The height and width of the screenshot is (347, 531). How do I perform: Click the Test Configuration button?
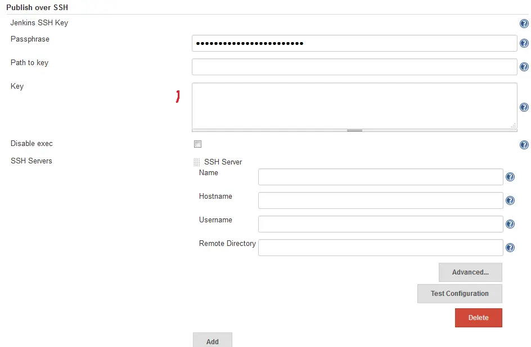tap(460, 294)
